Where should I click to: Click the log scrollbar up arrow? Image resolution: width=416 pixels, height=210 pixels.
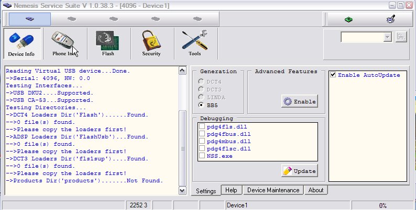click(x=182, y=71)
